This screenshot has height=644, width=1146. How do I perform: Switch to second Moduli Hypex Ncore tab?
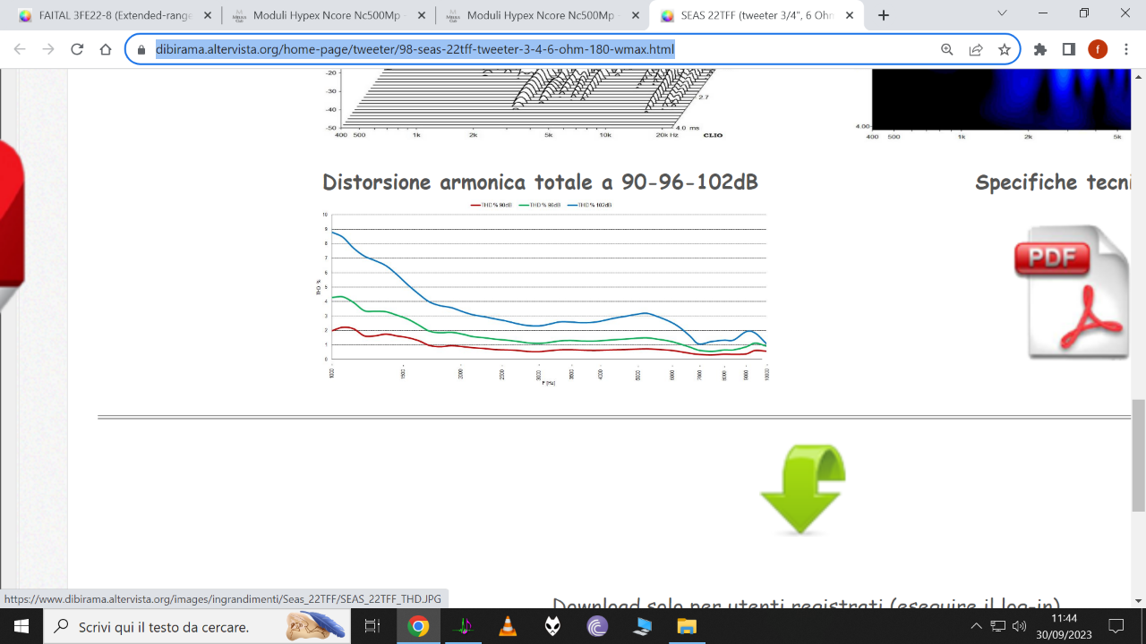pos(543,15)
